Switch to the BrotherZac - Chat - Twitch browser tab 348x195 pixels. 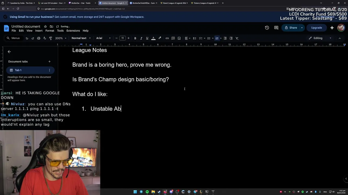tap(82, 3)
